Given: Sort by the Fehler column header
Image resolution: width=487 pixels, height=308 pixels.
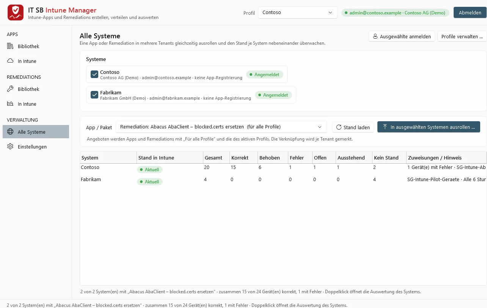Looking at the screenshot, I should click(300, 158).
